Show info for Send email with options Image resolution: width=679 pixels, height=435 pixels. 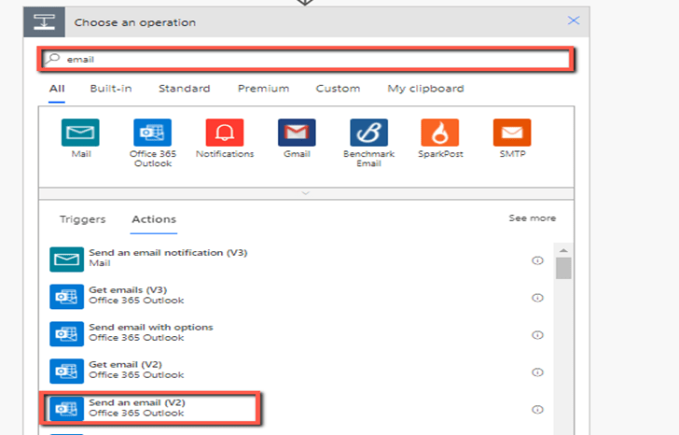(x=537, y=335)
